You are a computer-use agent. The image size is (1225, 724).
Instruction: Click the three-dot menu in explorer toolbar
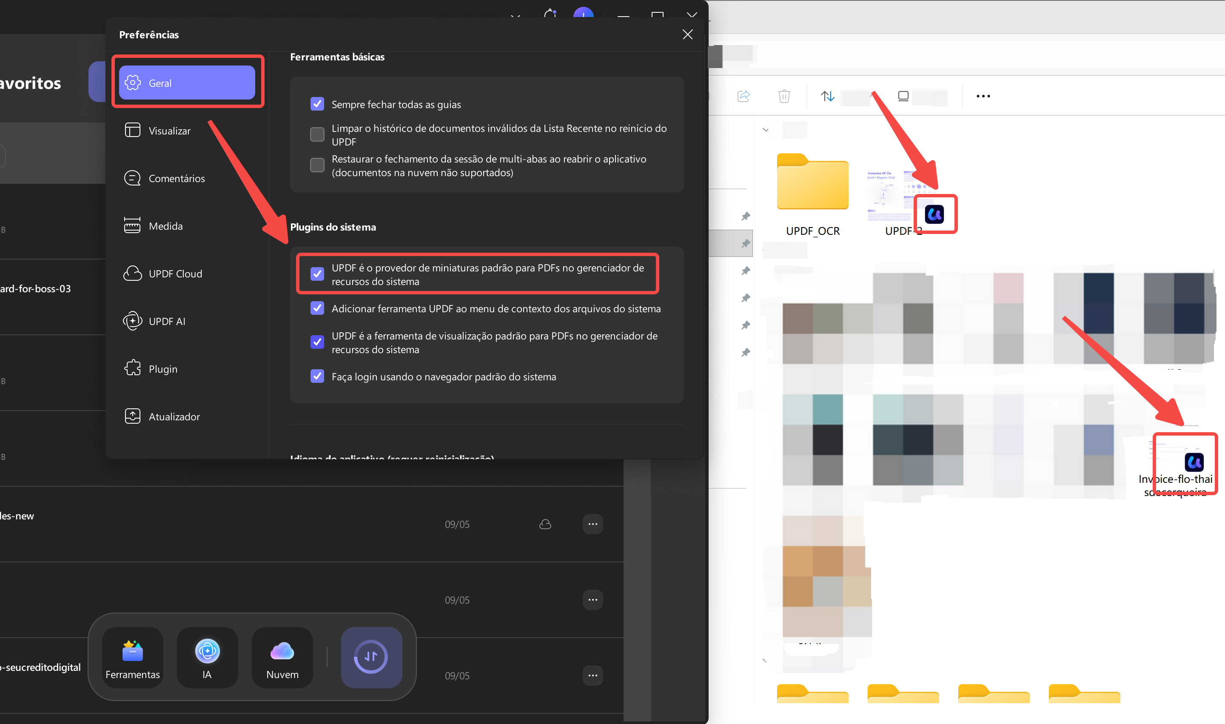(x=983, y=96)
